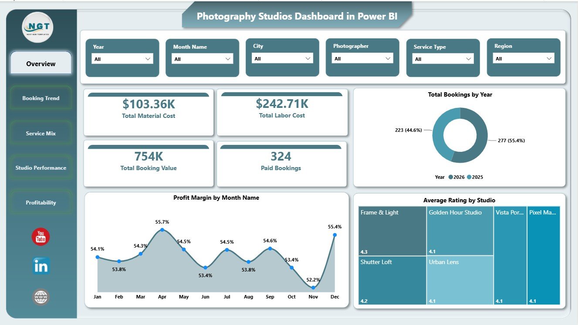Click the $242.71K value
578x325 pixels.
click(x=282, y=104)
